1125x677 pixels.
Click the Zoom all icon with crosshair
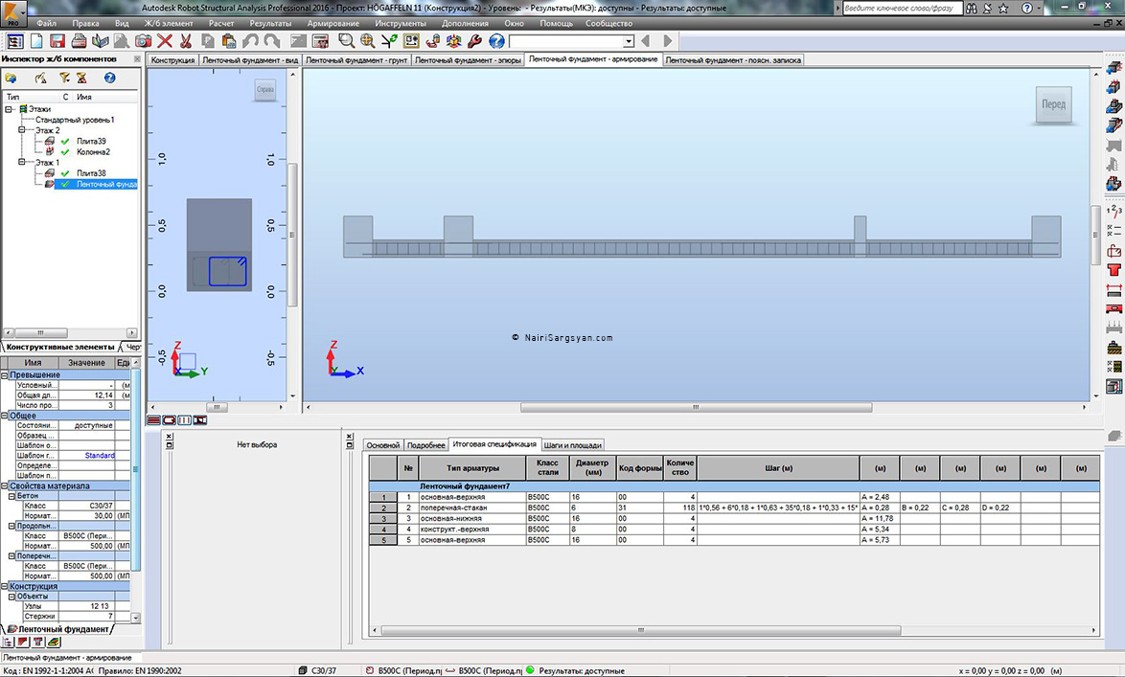[x=368, y=41]
